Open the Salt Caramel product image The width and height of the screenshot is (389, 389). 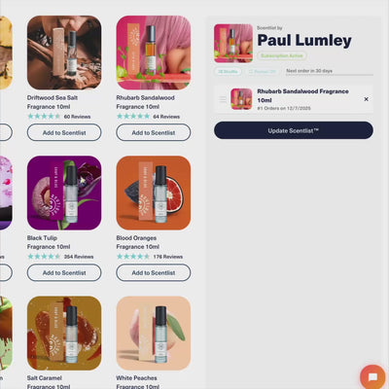(64, 333)
